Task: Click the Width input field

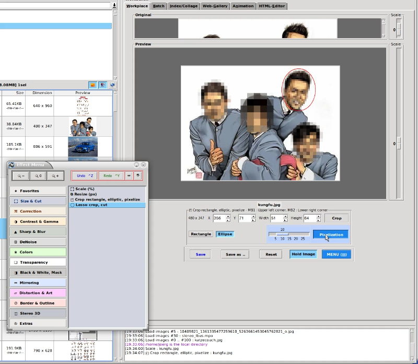Action: tap(277, 218)
